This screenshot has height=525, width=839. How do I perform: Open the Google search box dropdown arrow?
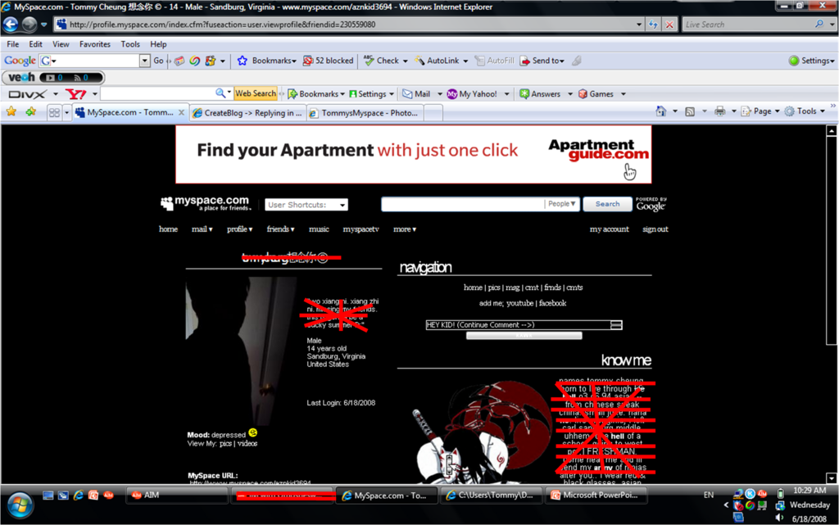tap(144, 61)
